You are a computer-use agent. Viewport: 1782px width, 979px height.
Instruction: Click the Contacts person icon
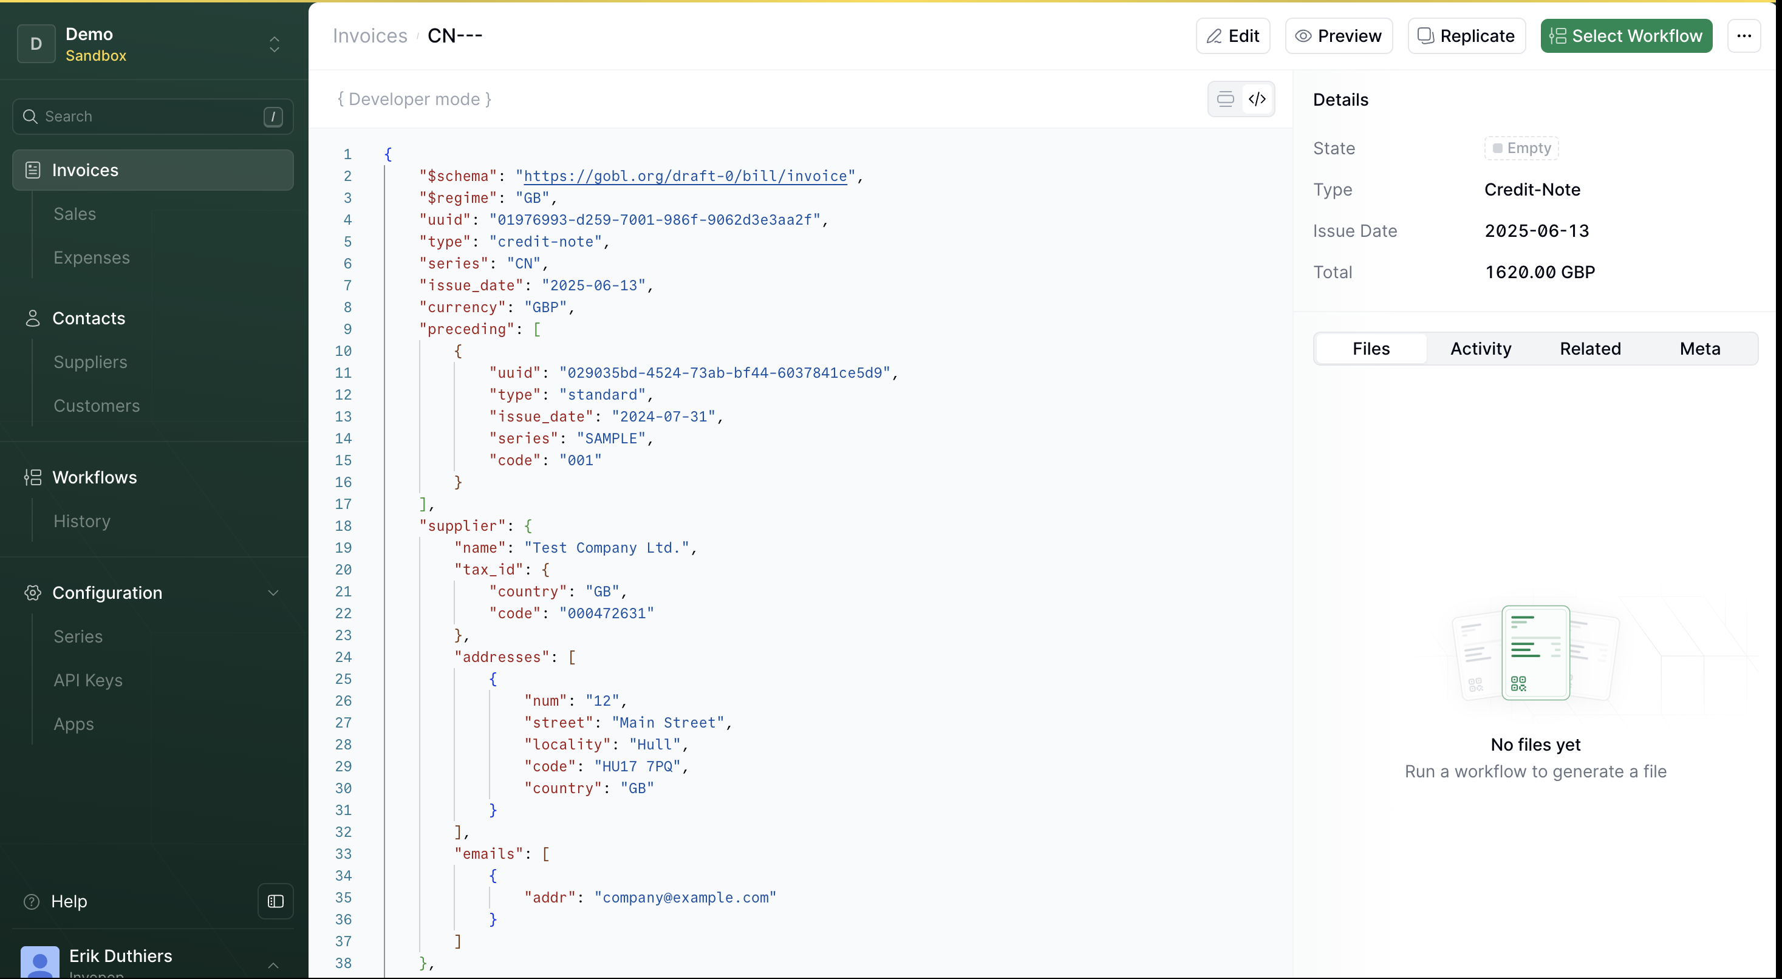[x=33, y=318]
